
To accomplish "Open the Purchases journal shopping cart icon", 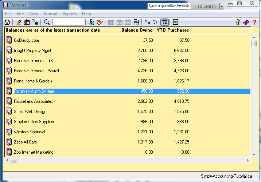I will 91,22.
